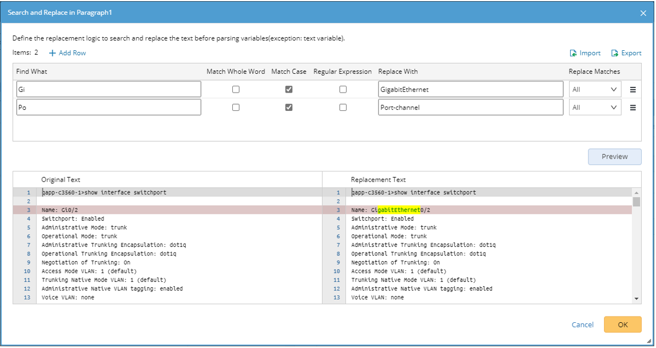Click the Find What column header
The image size is (656, 348).
(32, 71)
